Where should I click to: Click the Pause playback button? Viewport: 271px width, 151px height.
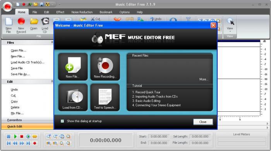pos(9,136)
